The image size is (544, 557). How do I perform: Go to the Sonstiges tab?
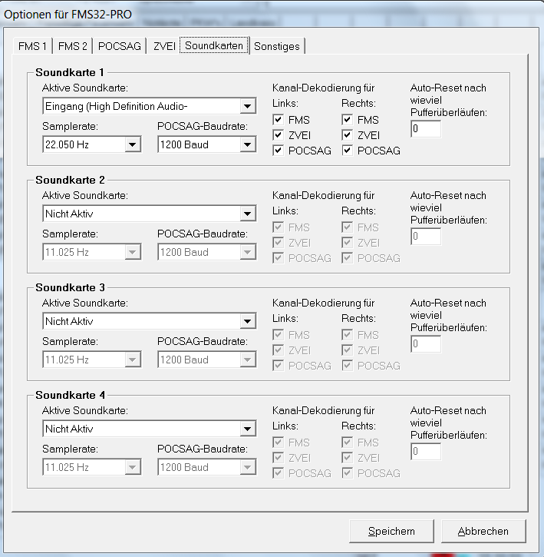pos(277,46)
